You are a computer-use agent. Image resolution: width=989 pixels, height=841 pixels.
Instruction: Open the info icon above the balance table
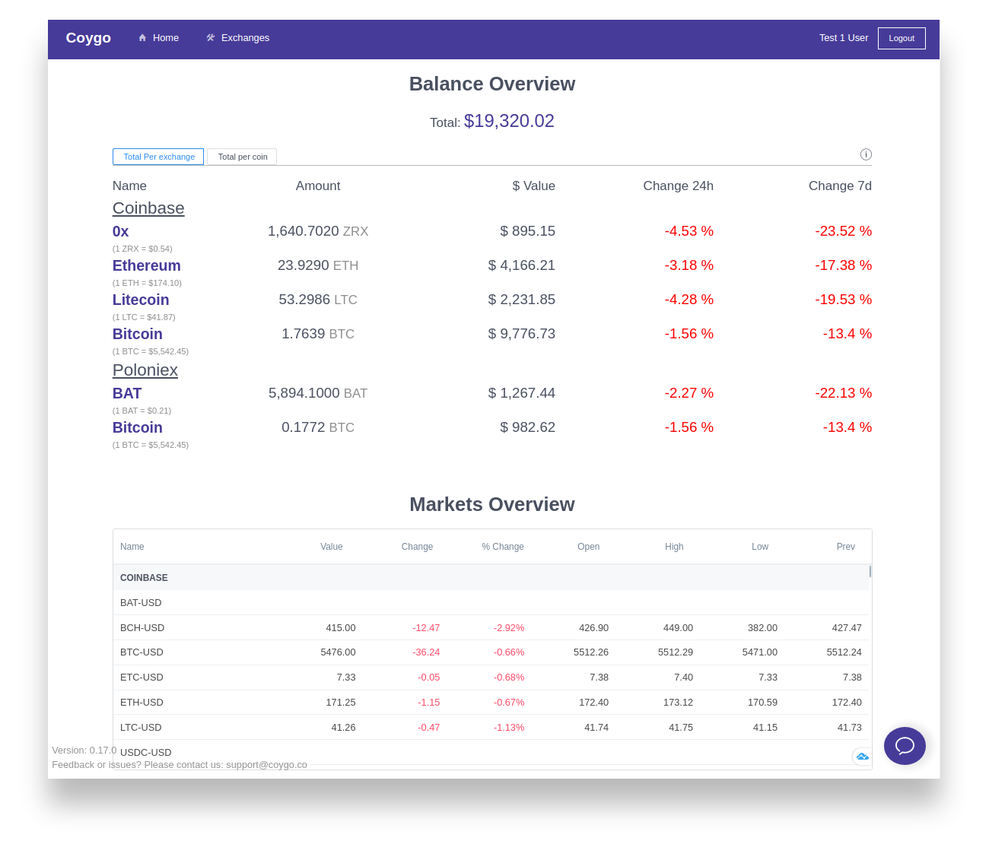click(x=866, y=154)
